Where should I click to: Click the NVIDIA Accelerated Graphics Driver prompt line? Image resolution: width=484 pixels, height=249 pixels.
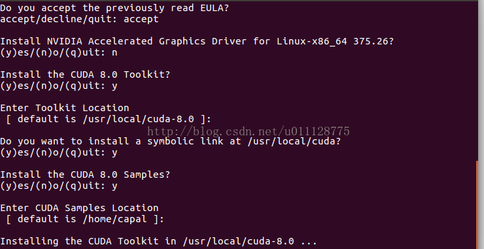point(197,41)
